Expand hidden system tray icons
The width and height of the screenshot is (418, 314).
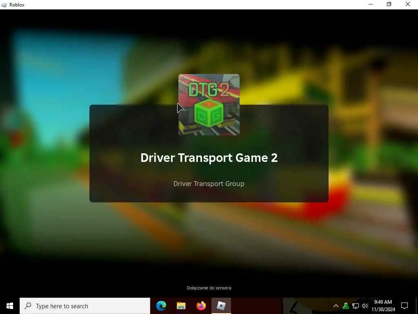coord(336,306)
